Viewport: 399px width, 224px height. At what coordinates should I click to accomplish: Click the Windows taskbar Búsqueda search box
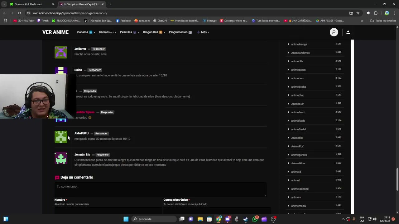pyautogui.click(x=153, y=219)
